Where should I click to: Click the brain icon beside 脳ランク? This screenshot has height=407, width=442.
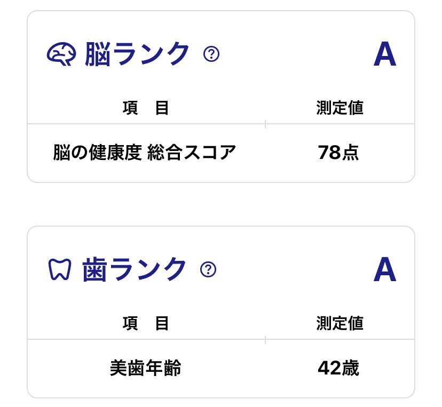[x=61, y=54]
